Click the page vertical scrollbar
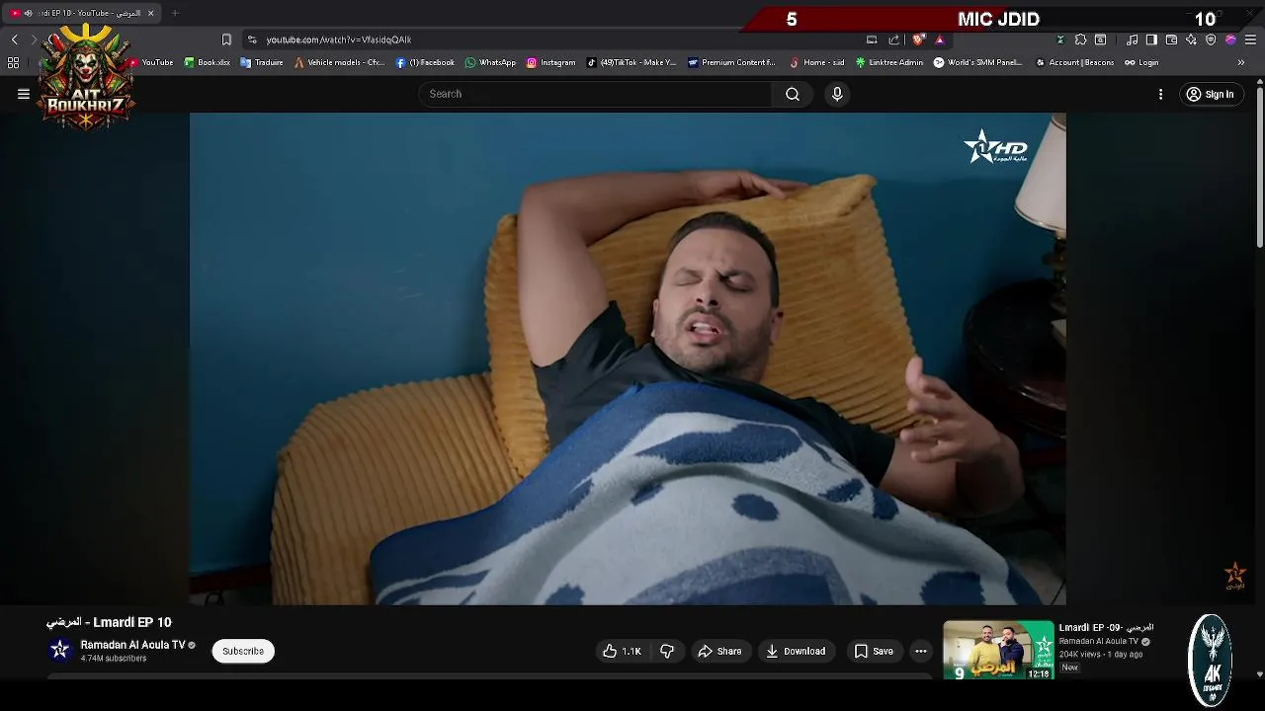Viewport: 1265px width, 711px height. point(1259,168)
